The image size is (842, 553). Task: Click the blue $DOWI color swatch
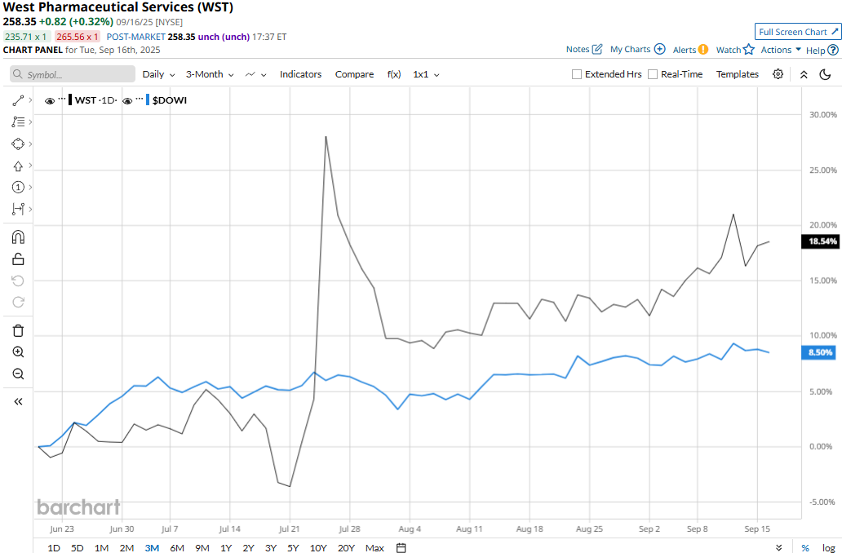148,100
